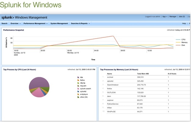Viewport: 191px width, 122px height.
Task: Click the large pie chart slice
Action: pos(40,82)
